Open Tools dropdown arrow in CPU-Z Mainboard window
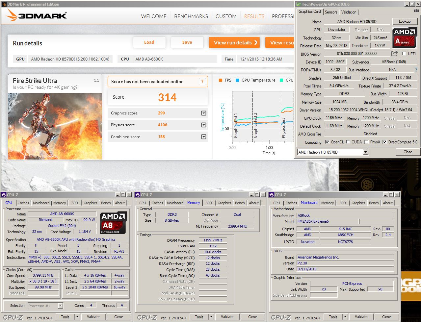Screen dimensions: 421x322 pyautogui.click(x=345, y=317)
